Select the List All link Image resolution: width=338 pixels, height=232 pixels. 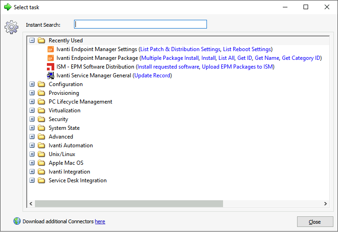pyautogui.click(x=226, y=58)
